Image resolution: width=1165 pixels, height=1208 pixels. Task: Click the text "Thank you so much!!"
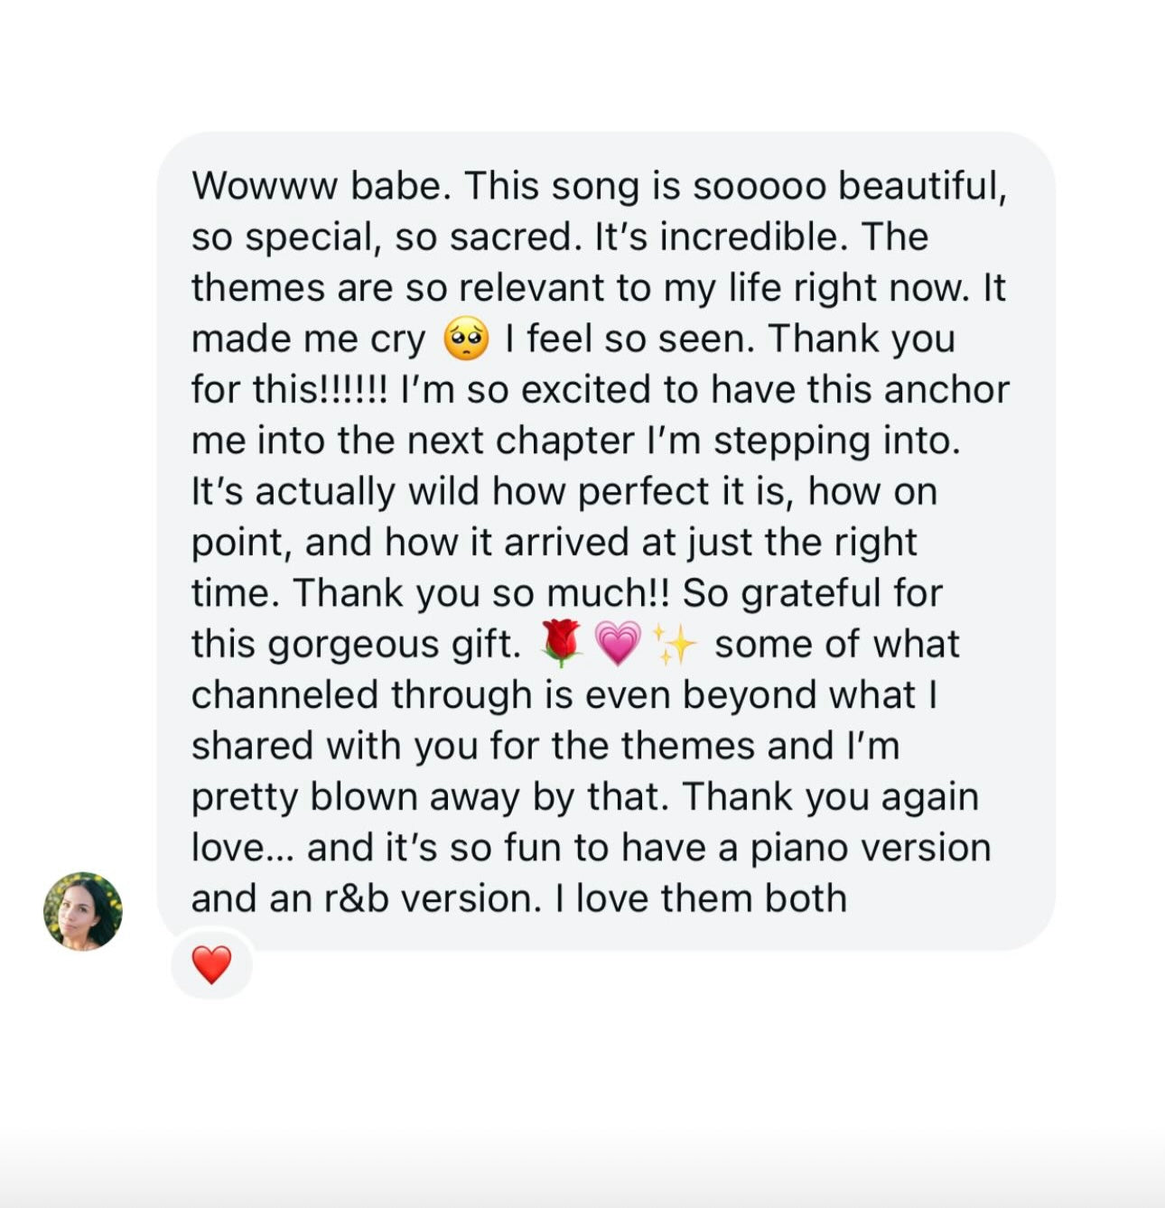(x=480, y=593)
